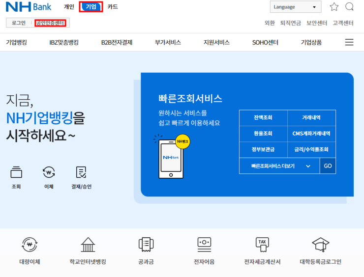Open the 전자어음 electronic note icon

click(x=204, y=245)
